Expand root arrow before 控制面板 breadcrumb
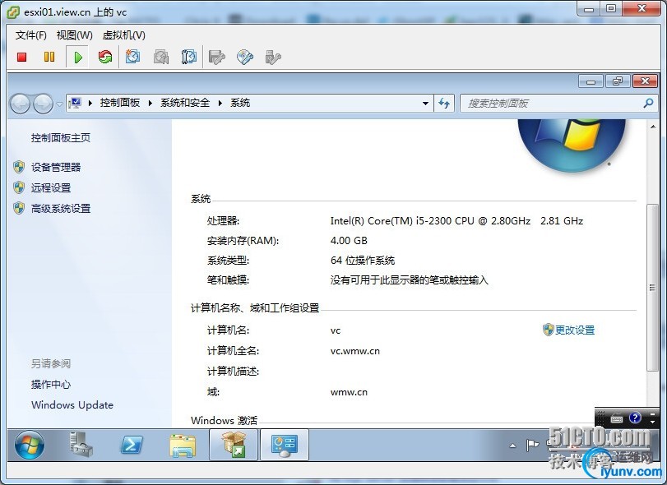The image size is (667, 485). 90,103
